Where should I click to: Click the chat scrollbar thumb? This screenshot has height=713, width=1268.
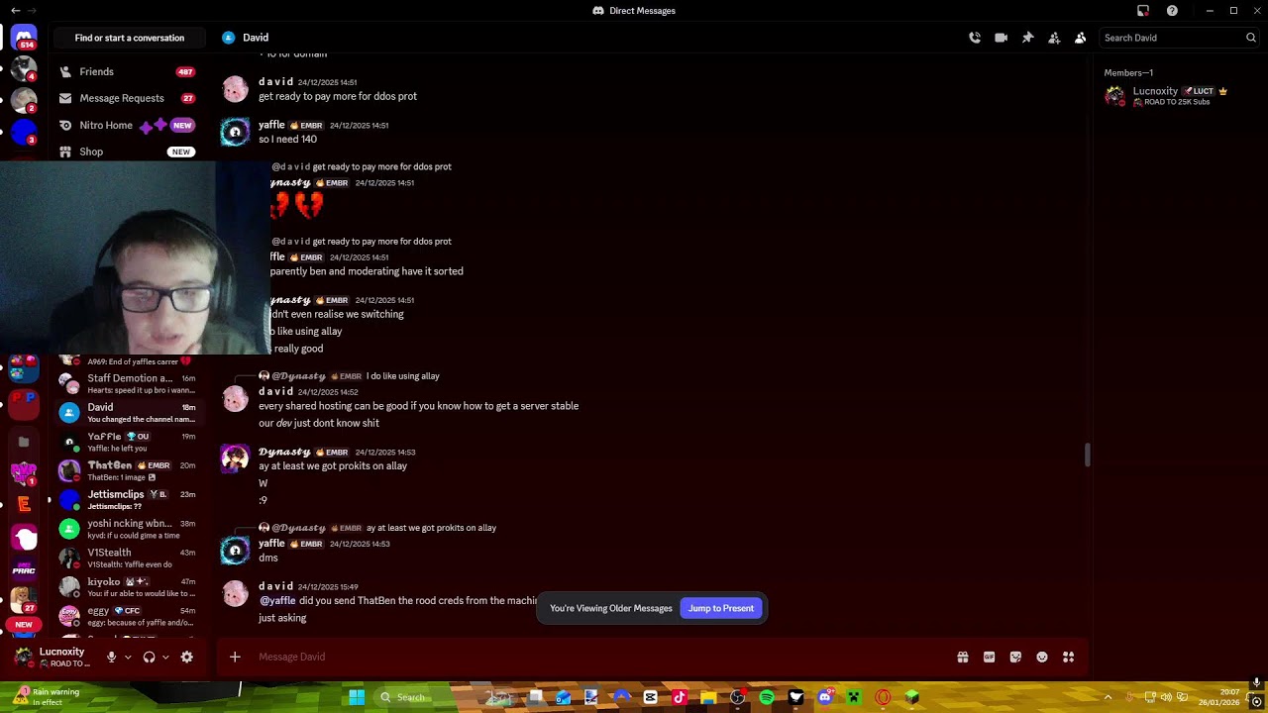tap(1087, 455)
